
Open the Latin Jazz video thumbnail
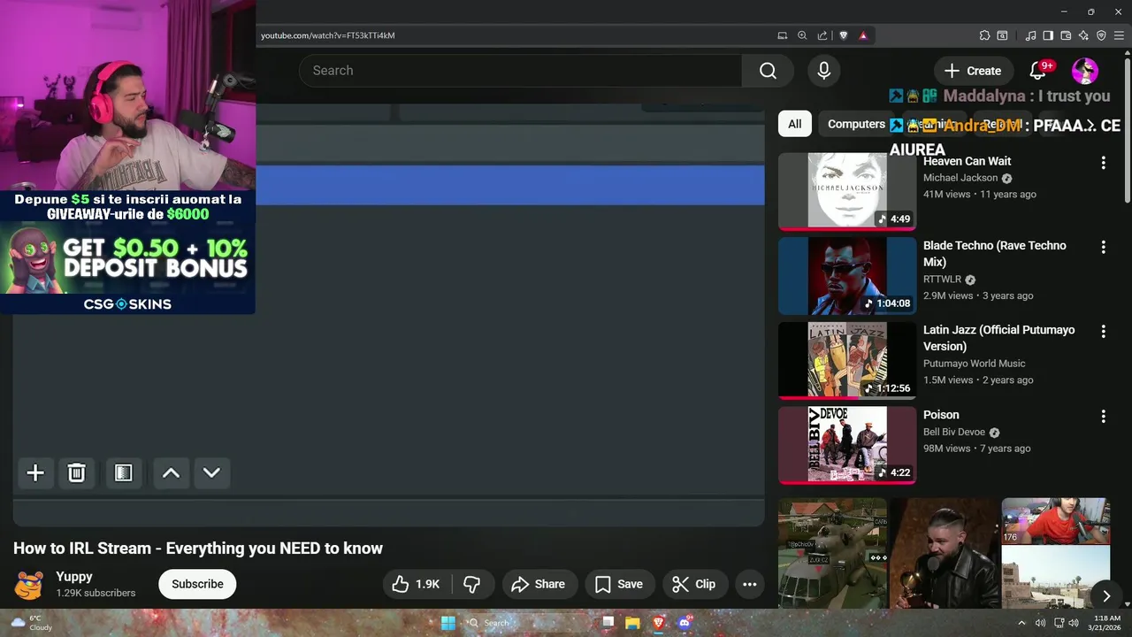847,360
